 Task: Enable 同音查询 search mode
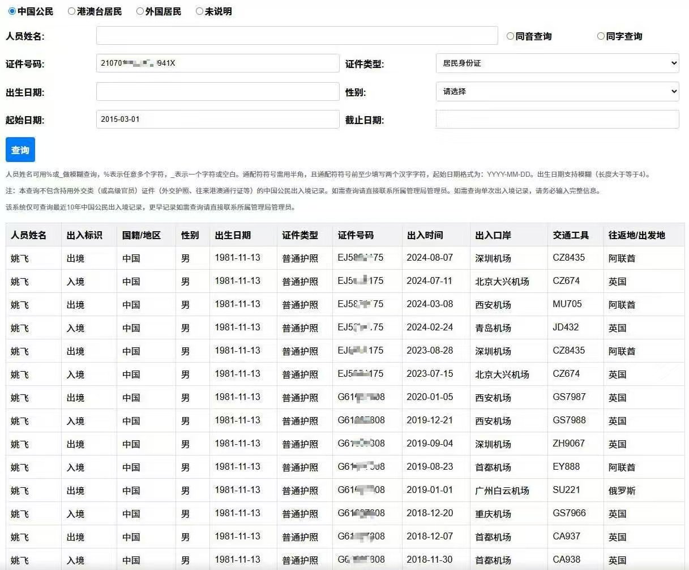(510, 36)
